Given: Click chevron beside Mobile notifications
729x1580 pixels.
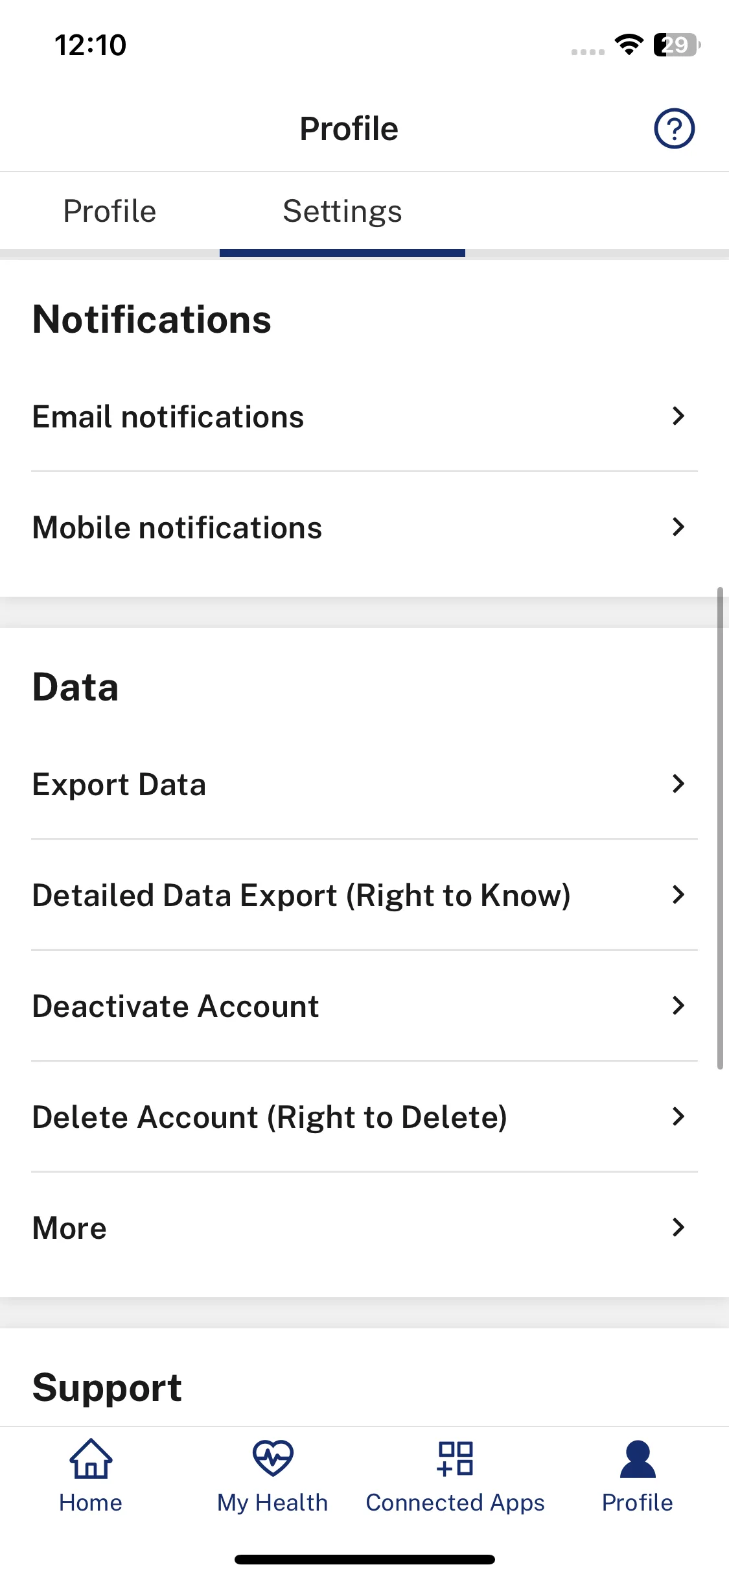Looking at the screenshot, I should [678, 527].
